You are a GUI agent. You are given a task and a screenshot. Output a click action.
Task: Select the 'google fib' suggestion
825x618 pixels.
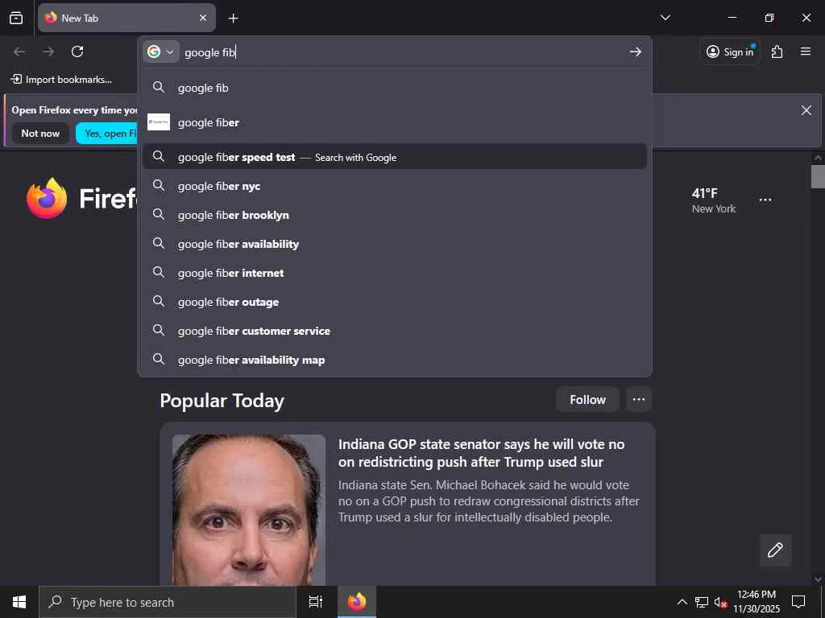coord(395,88)
